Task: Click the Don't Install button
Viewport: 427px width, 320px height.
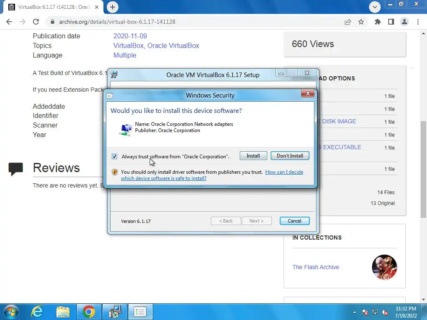Action: [x=290, y=156]
